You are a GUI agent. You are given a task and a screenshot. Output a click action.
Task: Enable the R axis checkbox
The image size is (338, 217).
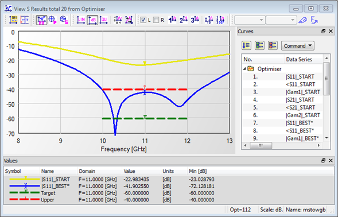click(x=156, y=20)
